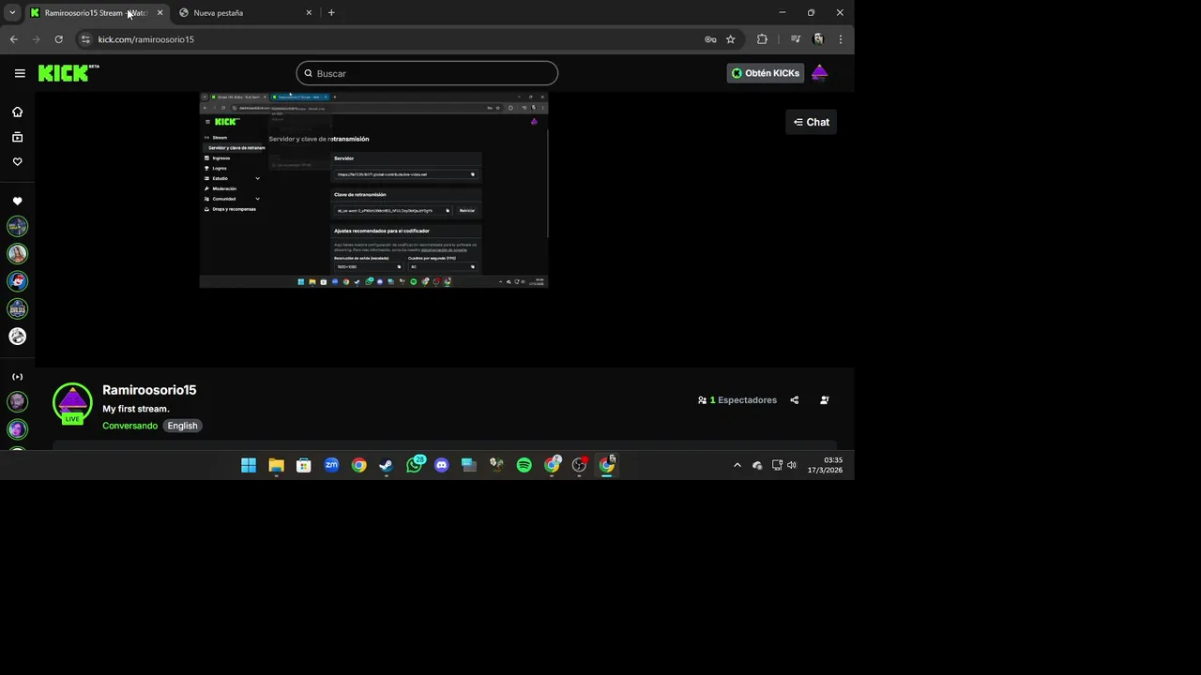Open a new browser tab with plus button
Image resolution: width=1201 pixels, height=675 pixels.
point(331,13)
